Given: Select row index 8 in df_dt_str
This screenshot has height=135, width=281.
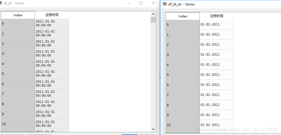Looking at the screenshot, I should tap(183, 105).
